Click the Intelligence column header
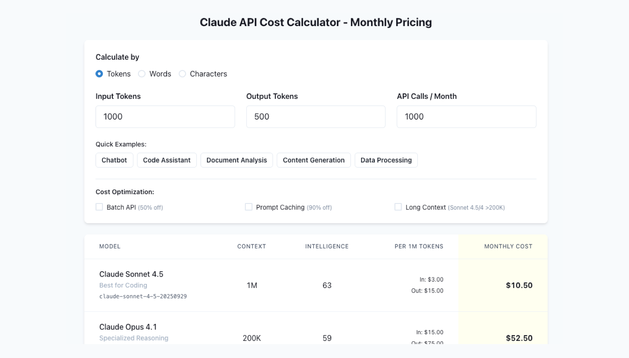 (327, 246)
